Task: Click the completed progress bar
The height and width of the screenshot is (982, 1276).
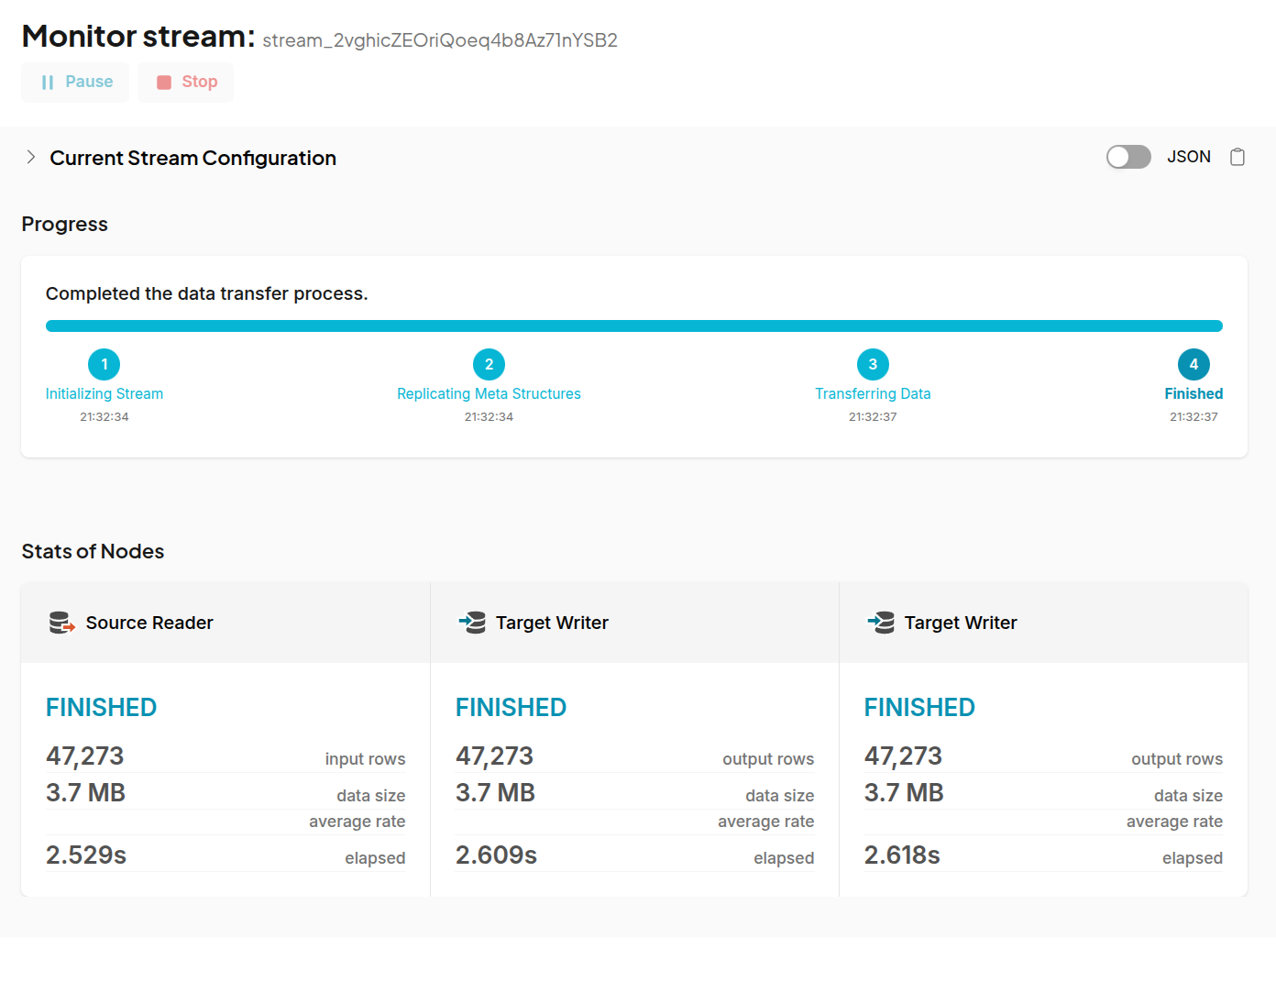Action: [633, 325]
